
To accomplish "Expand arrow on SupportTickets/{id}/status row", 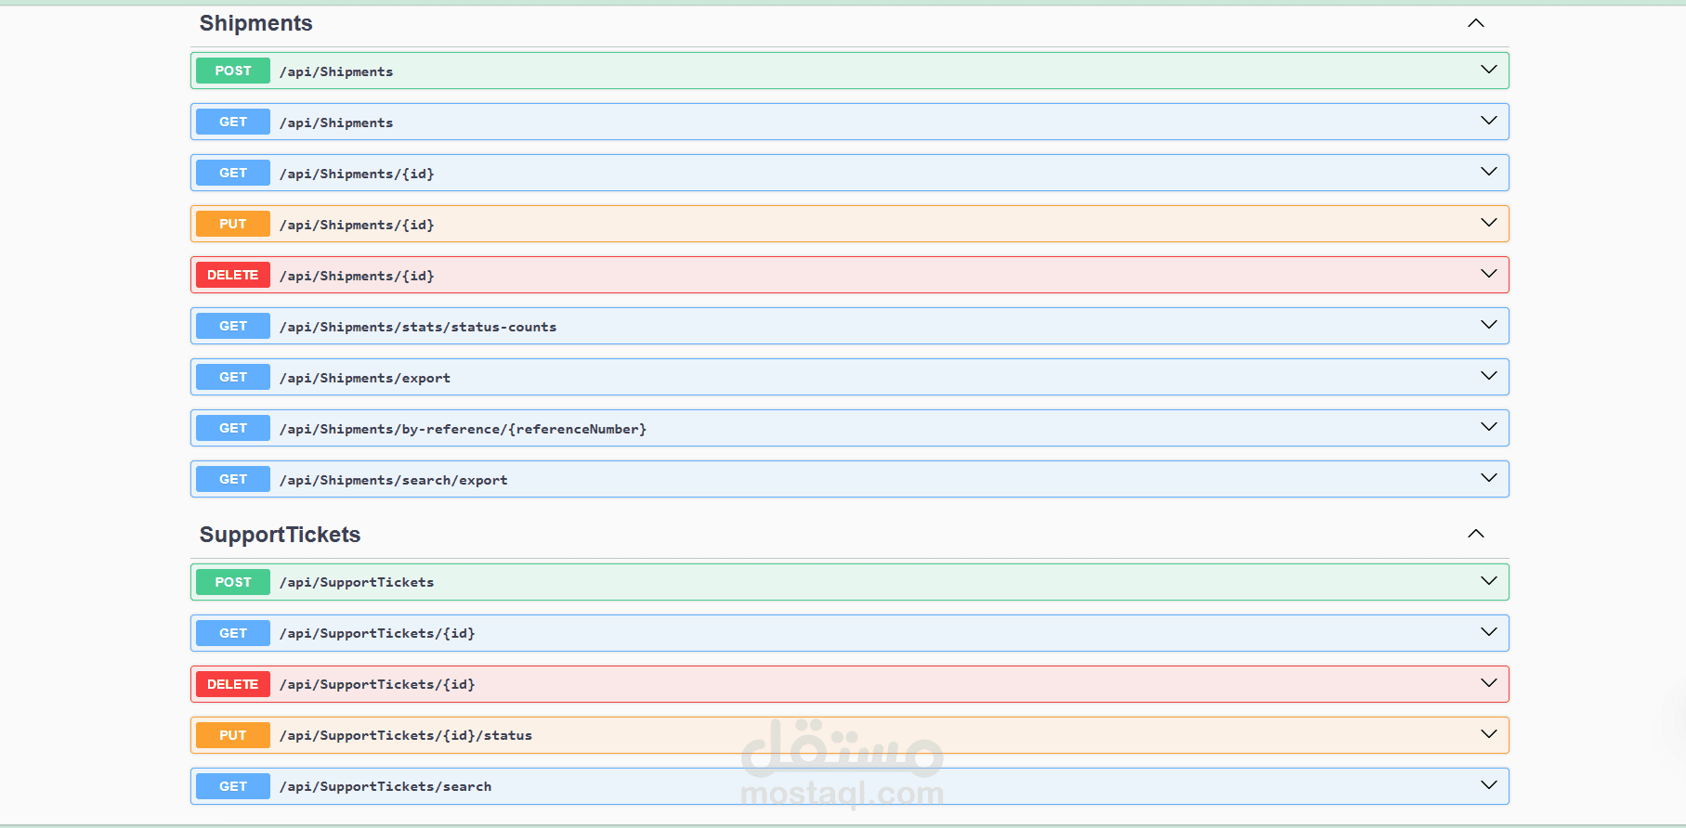I will point(1488,734).
